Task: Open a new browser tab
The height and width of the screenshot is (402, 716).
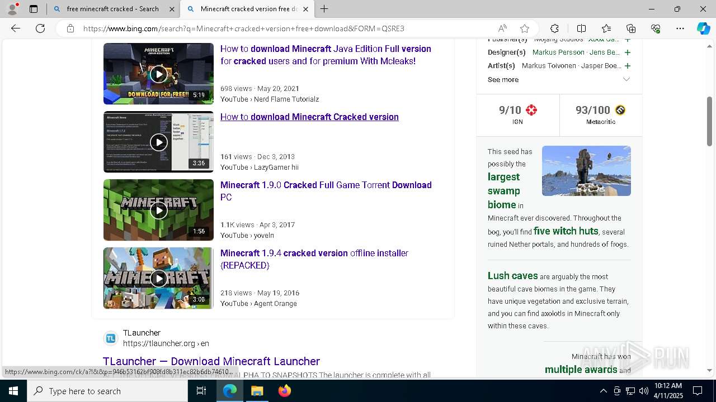Action: click(x=324, y=9)
